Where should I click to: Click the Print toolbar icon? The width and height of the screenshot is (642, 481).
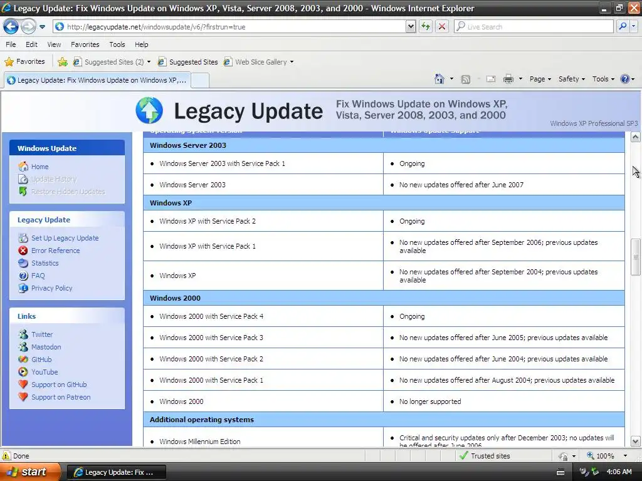tap(508, 79)
